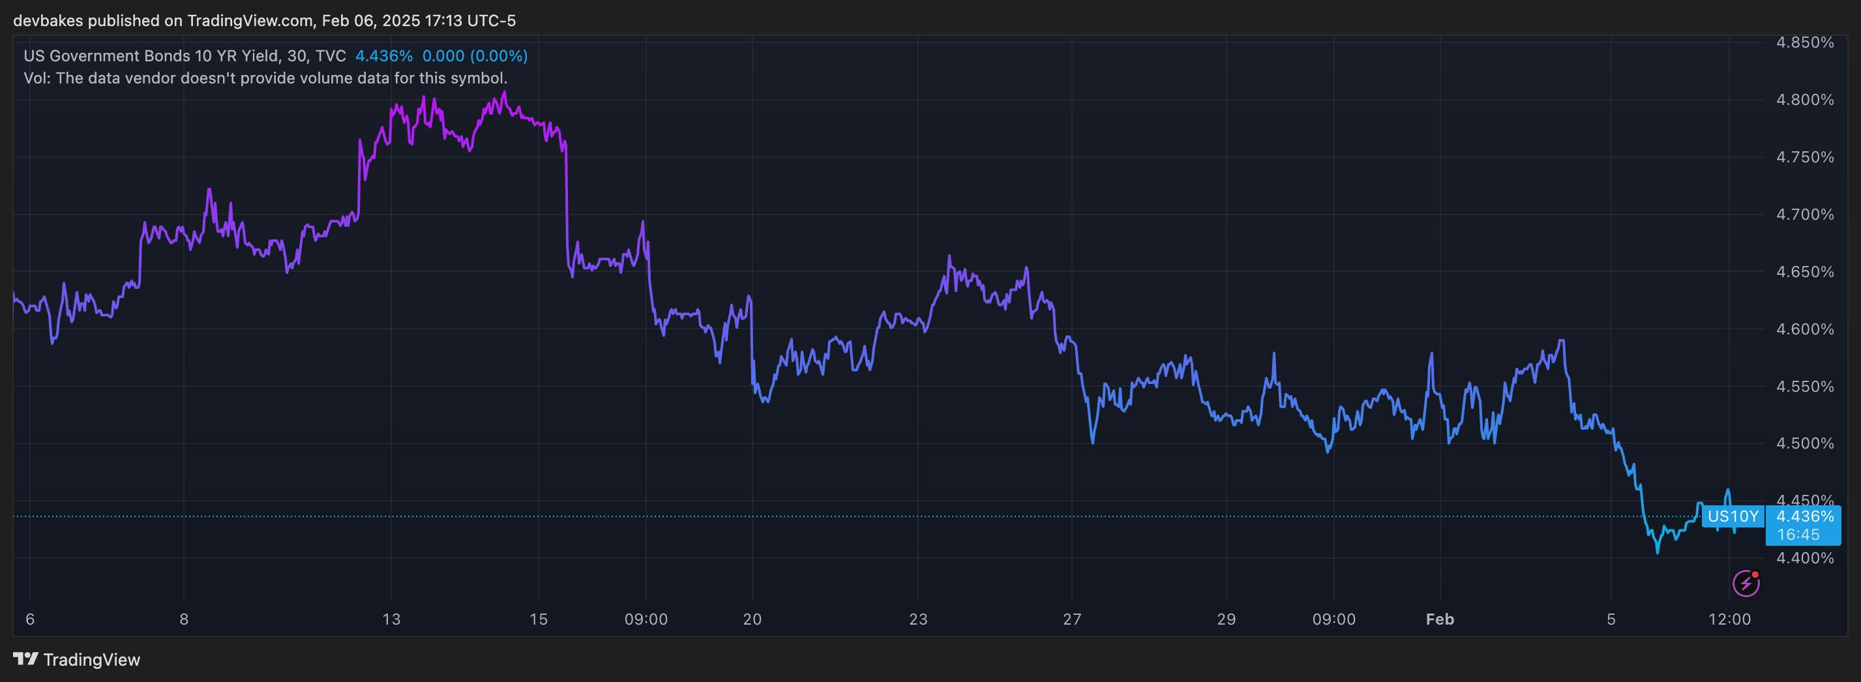Image resolution: width=1861 pixels, height=682 pixels.
Task: Select the US10Y price label tag
Action: point(1733,516)
